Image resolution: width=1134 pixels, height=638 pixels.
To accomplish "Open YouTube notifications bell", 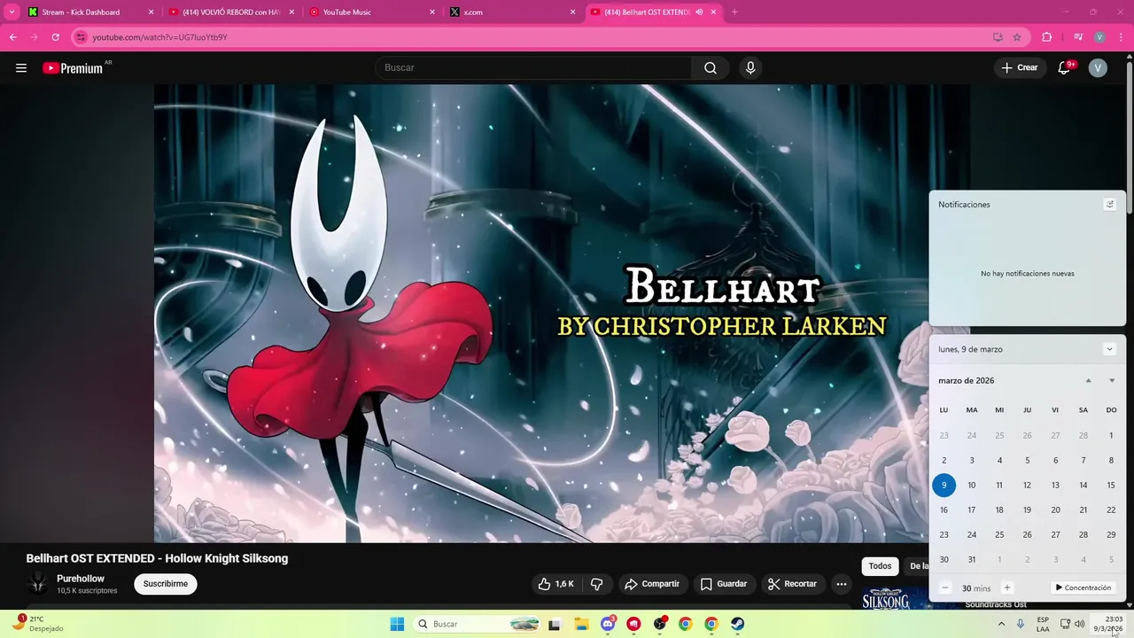I will pyautogui.click(x=1065, y=68).
